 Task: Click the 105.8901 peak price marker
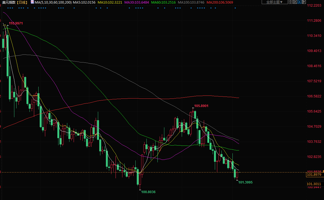coord(201,106)
